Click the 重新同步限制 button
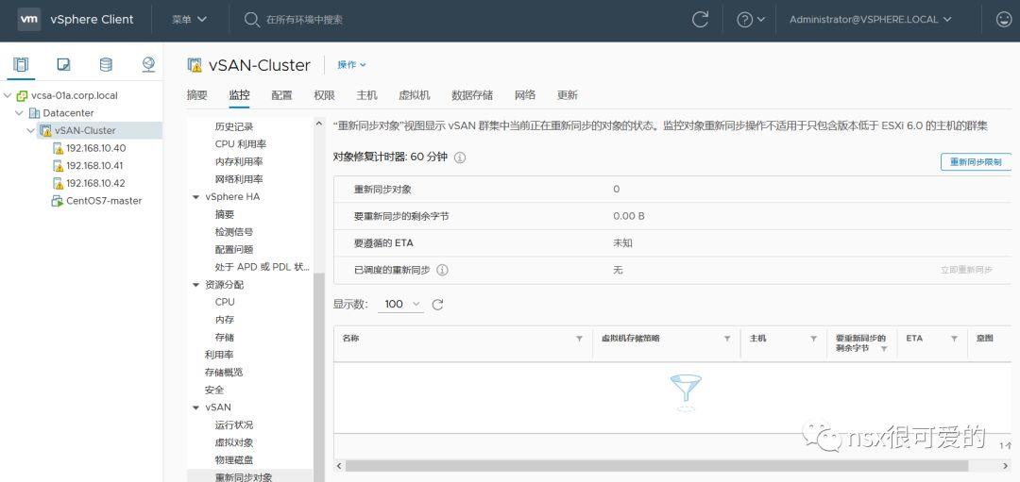The width and height of the screenshot is (1020, 482). click(x=976, y=161)
